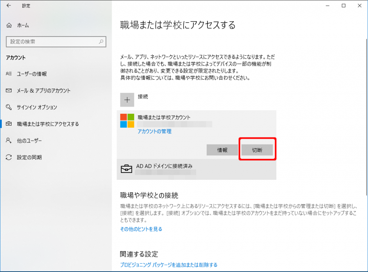368x272 pixels.
Task: Click the magnifier icon in the search box
Action: click(101, 42)
